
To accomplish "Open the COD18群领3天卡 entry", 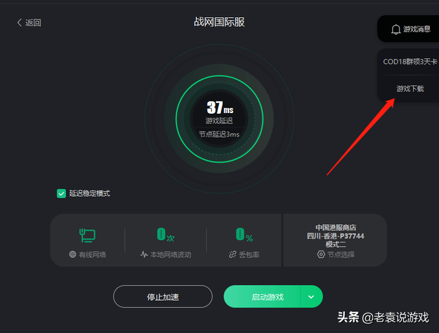I will point(410,62).
